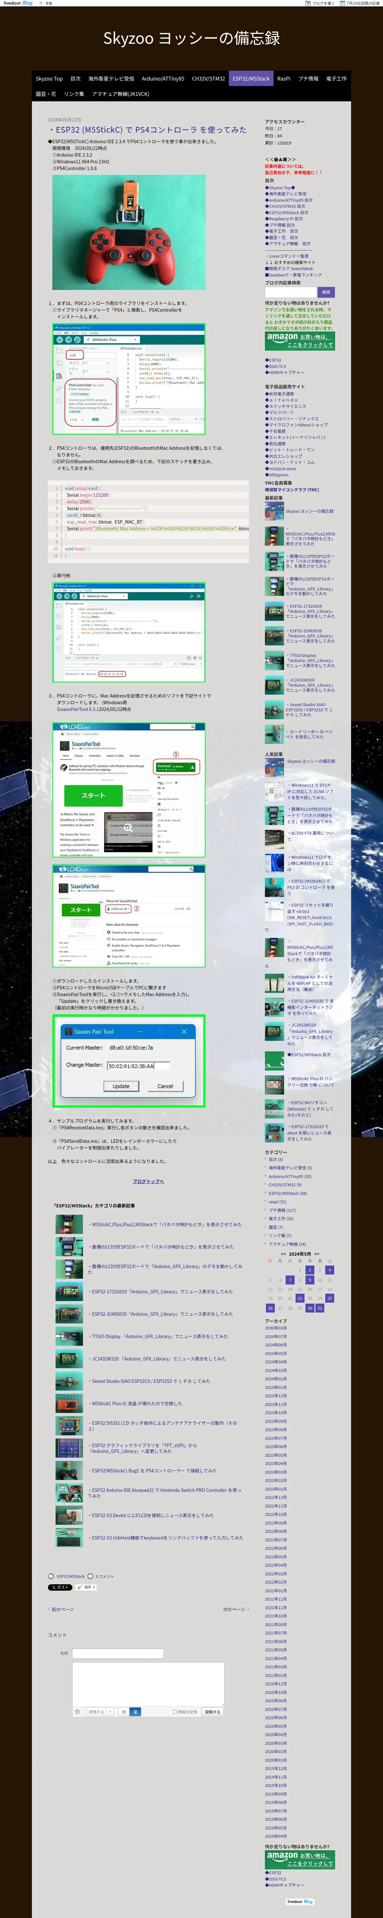This screenshot has height=1918, width=383.
Task: Open 海外衛星テレビ受信 nav item
Action: click(111, 78)
